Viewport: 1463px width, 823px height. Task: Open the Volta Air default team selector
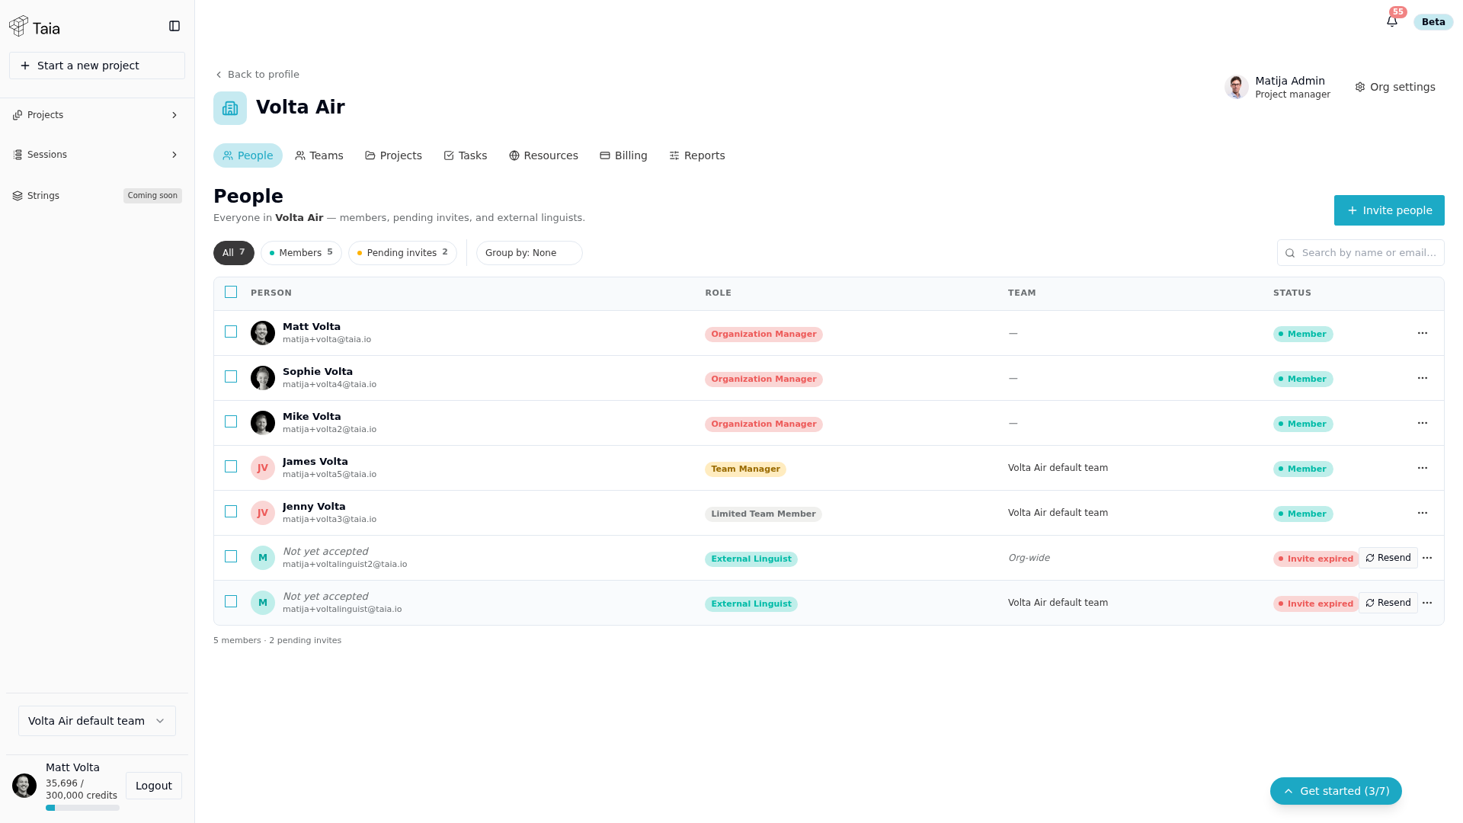point(97,721)
